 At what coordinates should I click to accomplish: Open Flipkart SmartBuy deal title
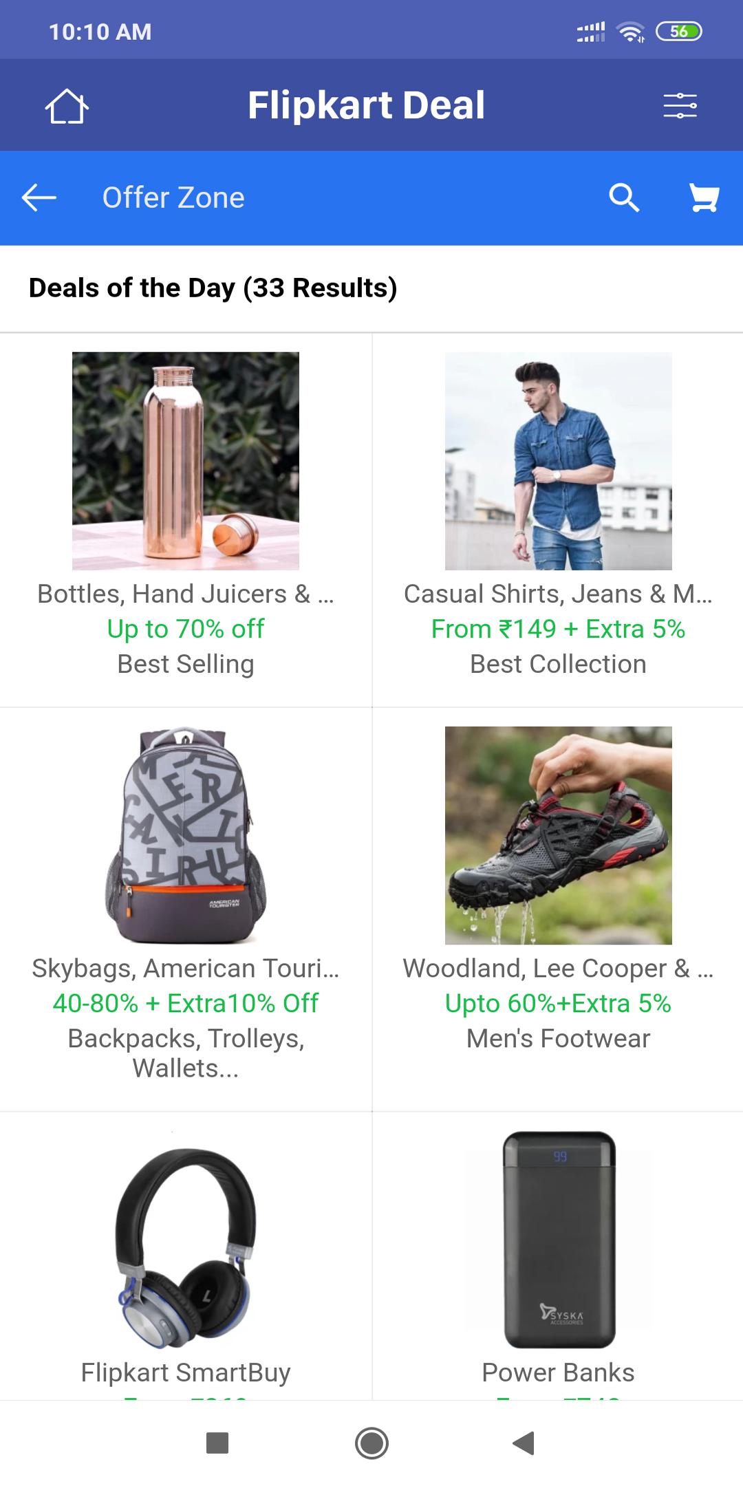click(186, 1372)
